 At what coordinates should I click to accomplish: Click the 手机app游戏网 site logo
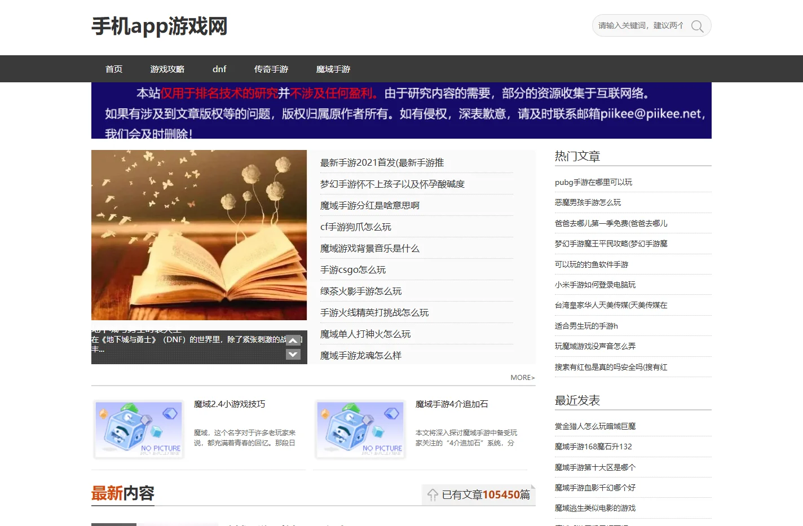(x=160, y=26)
